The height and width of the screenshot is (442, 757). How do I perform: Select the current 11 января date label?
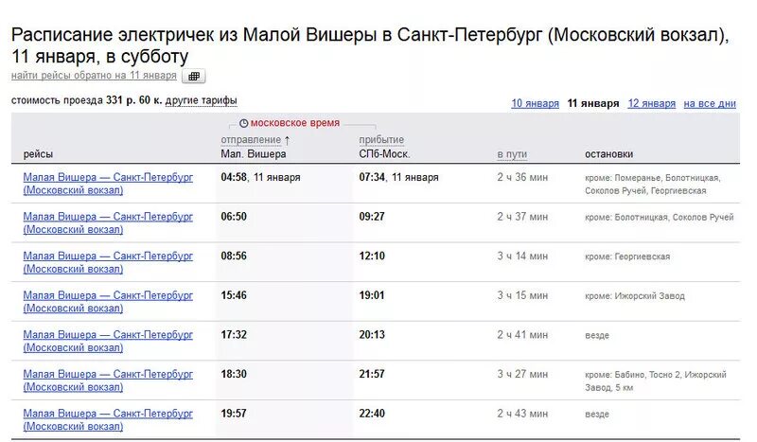(593, 103)
